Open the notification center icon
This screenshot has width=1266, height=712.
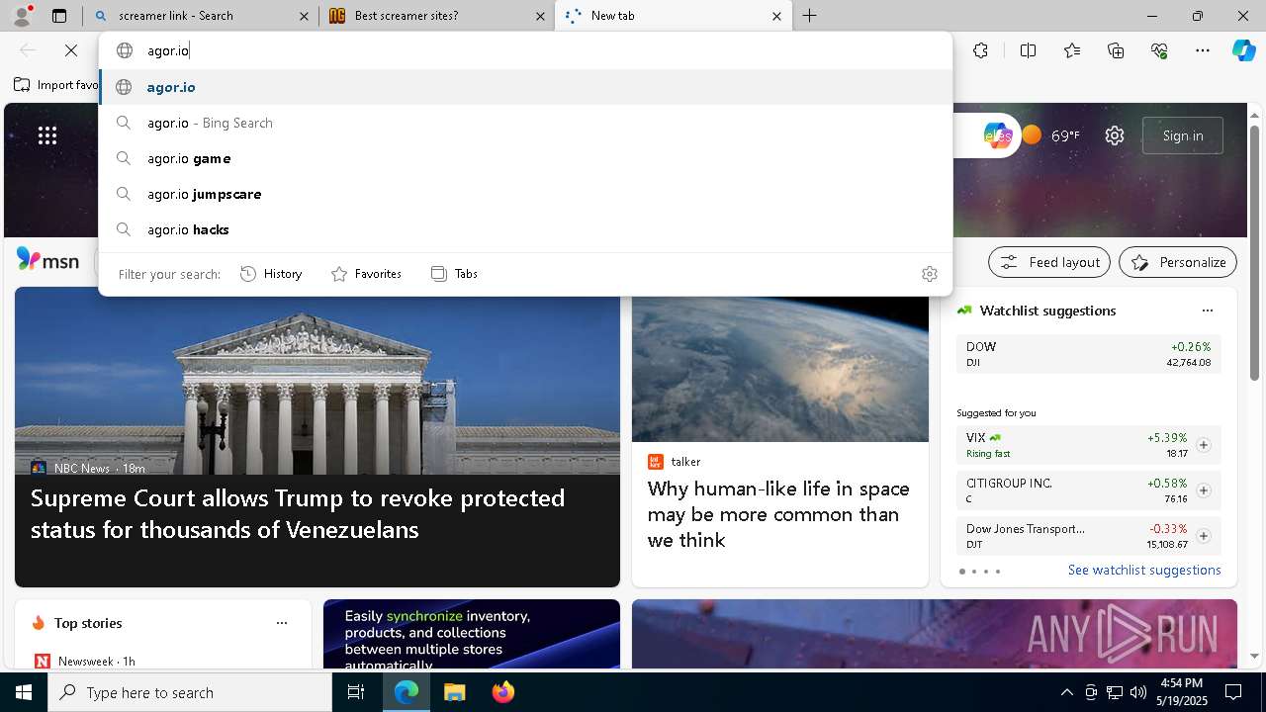[x=1233, y=692]
